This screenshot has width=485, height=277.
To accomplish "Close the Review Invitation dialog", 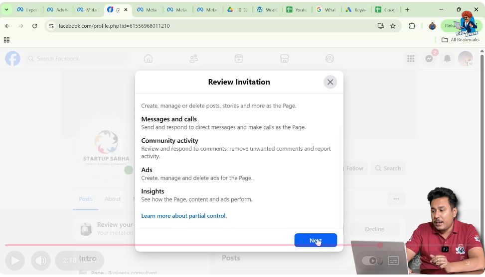I will coord(330,82).
